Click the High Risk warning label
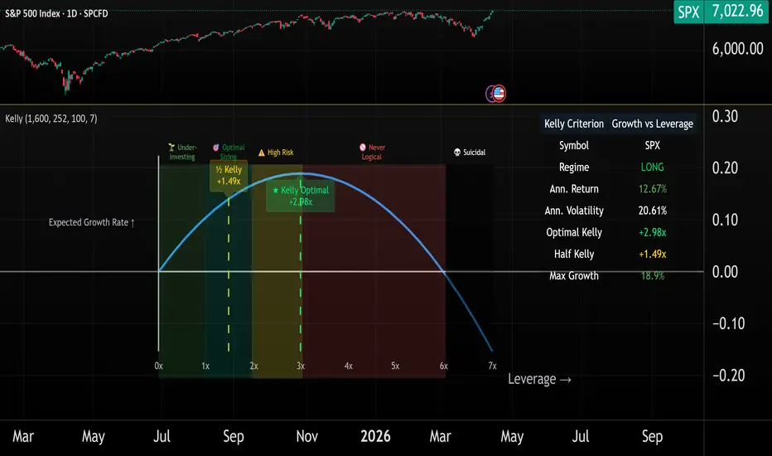This screenshot has width=772, height=456. tap(276, 153)
